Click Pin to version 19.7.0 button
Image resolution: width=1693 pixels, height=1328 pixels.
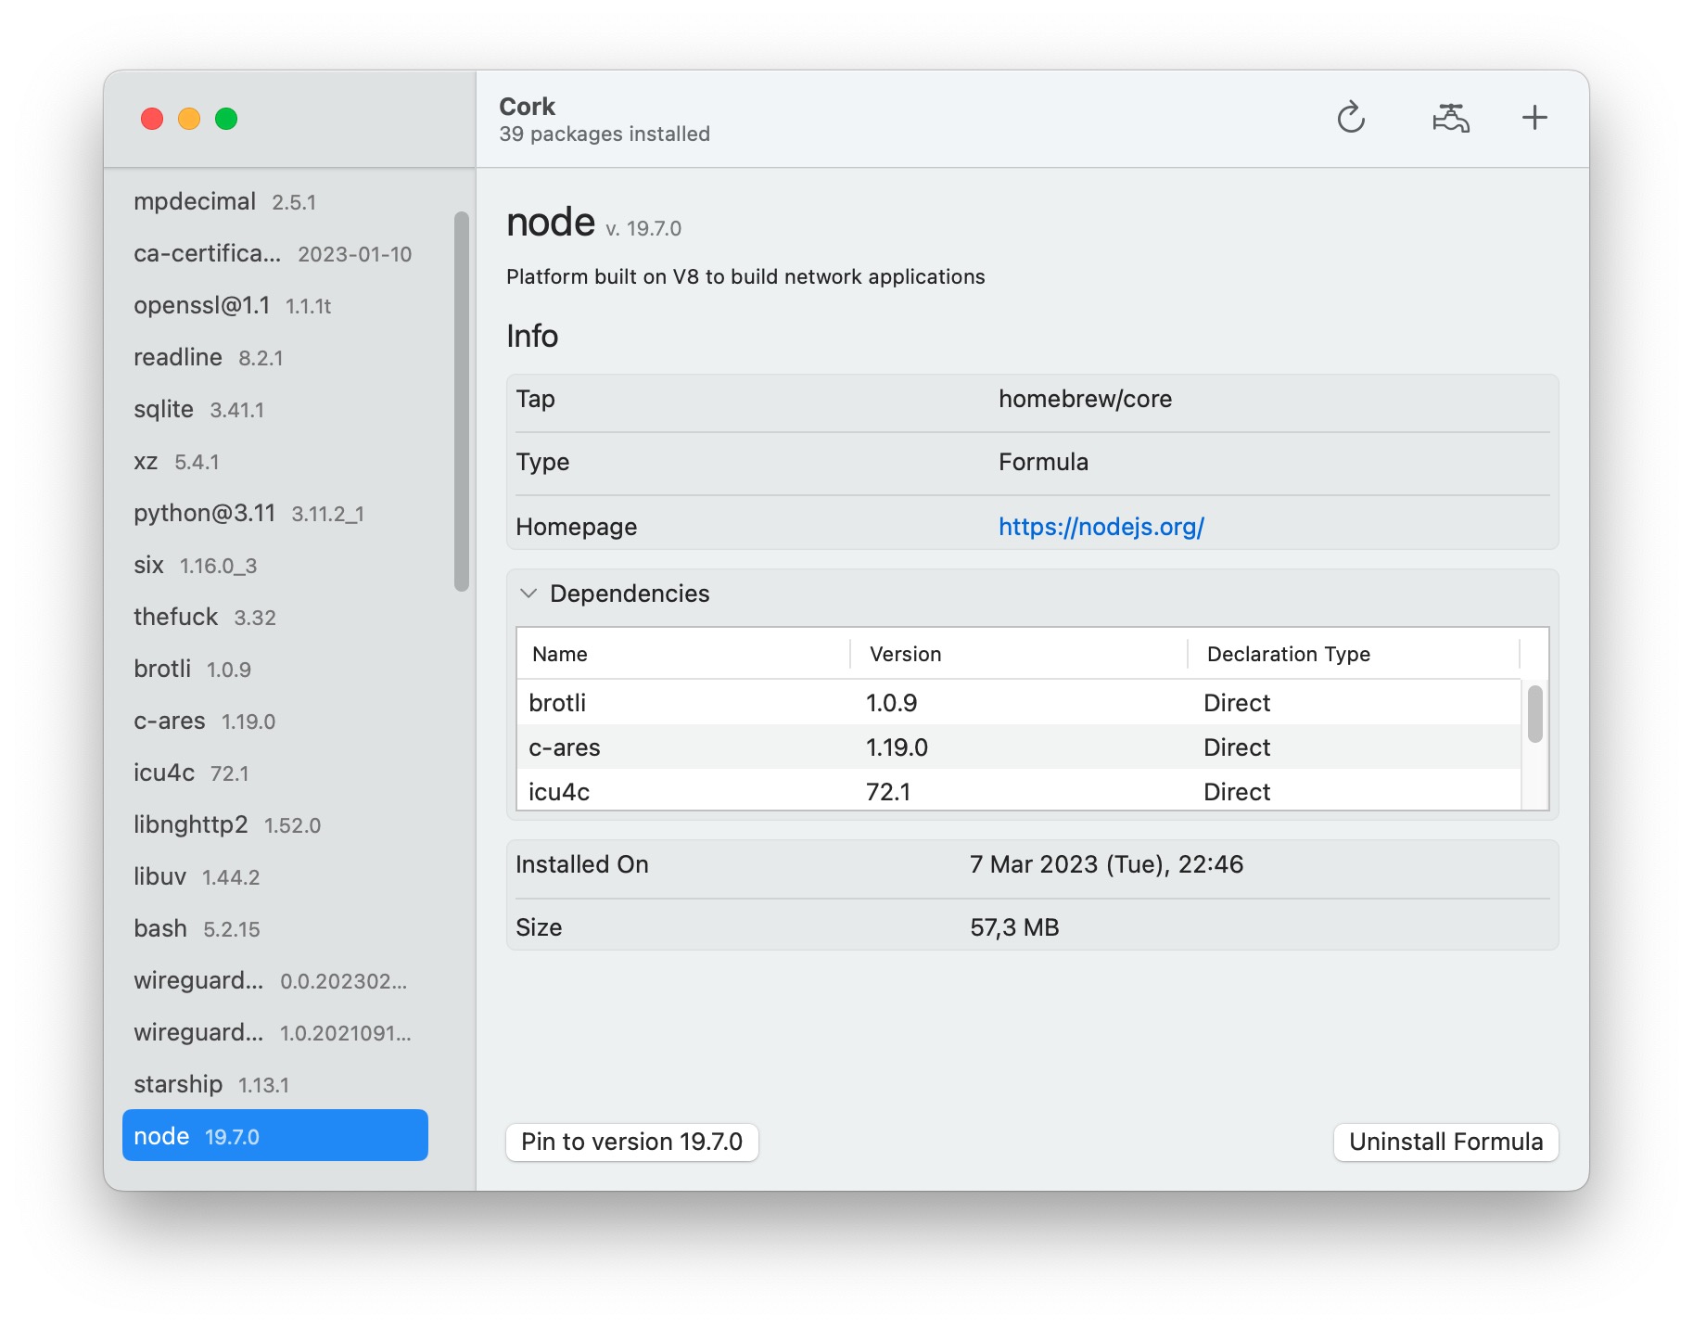[x=632, y=1142]
